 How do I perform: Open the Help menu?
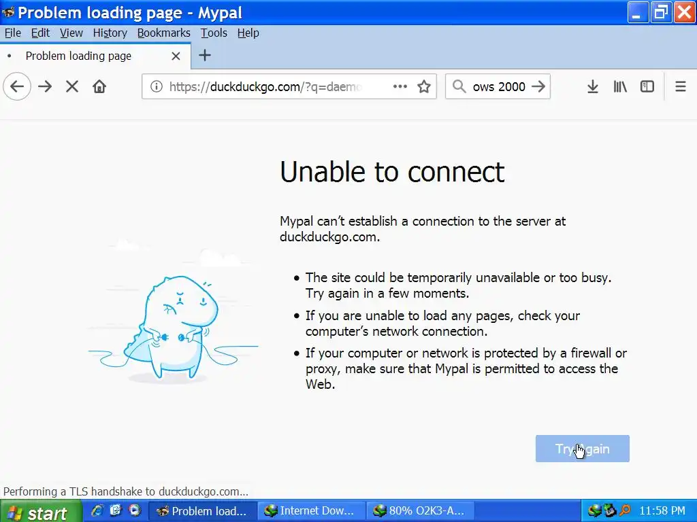coord(248,33)
